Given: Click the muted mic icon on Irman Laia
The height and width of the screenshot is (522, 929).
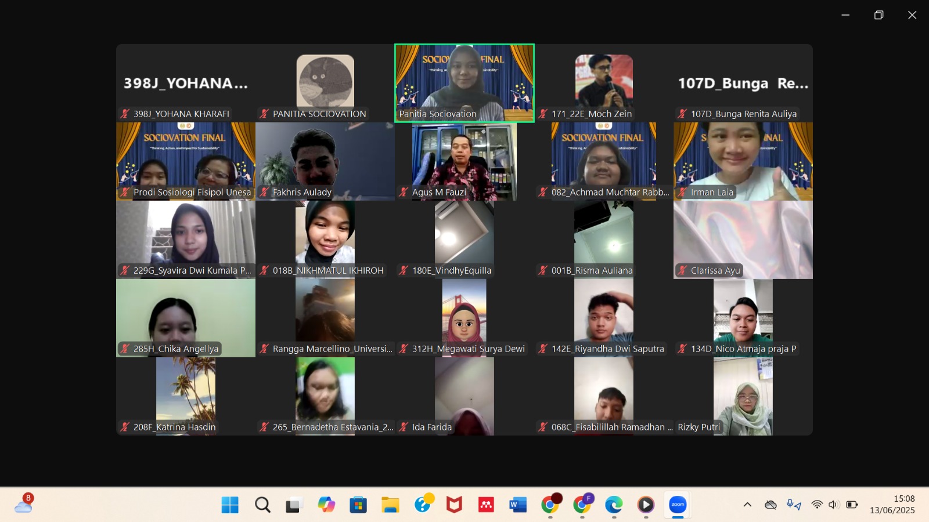Looking at the screenshot, I should (683, 192).
